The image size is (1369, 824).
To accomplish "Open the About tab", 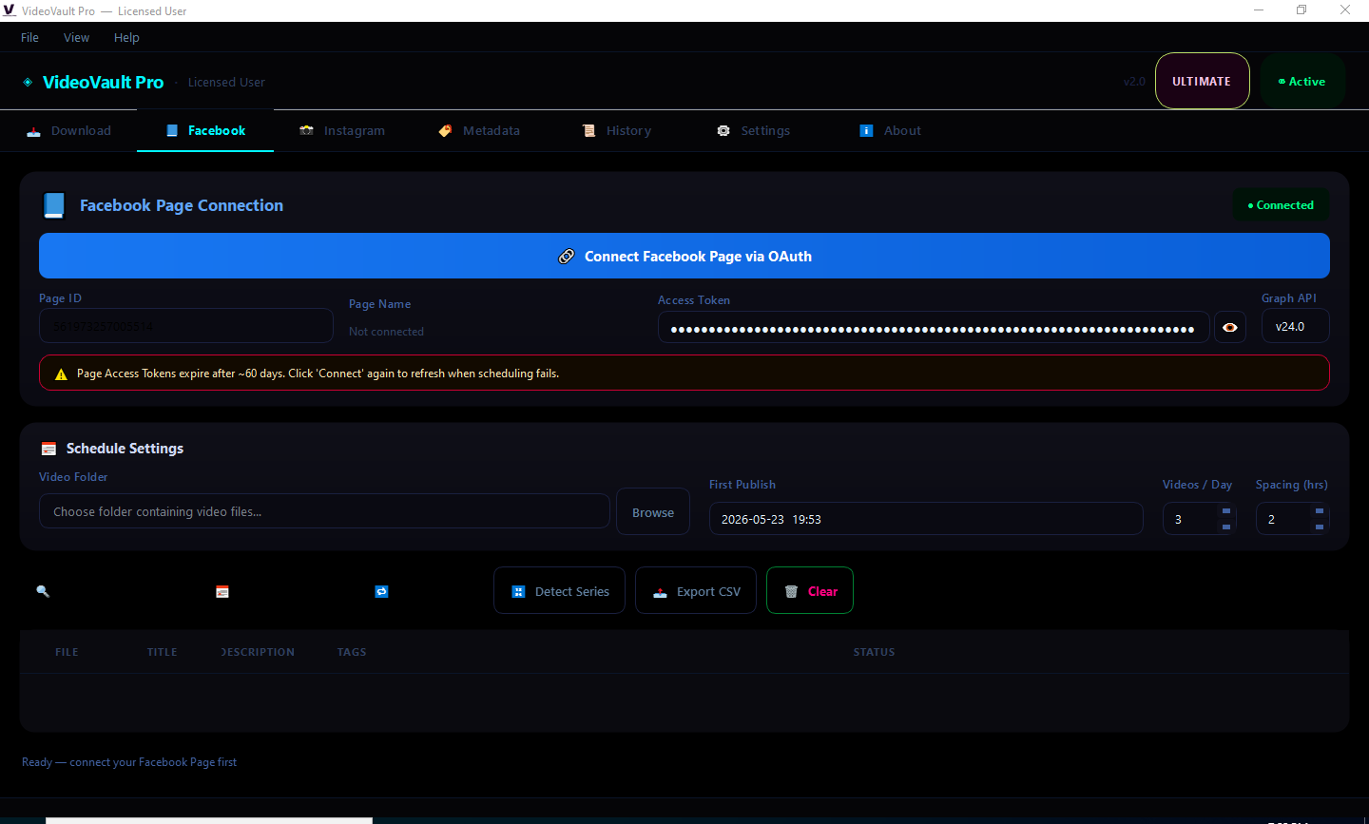I will [x=891, y=131].
